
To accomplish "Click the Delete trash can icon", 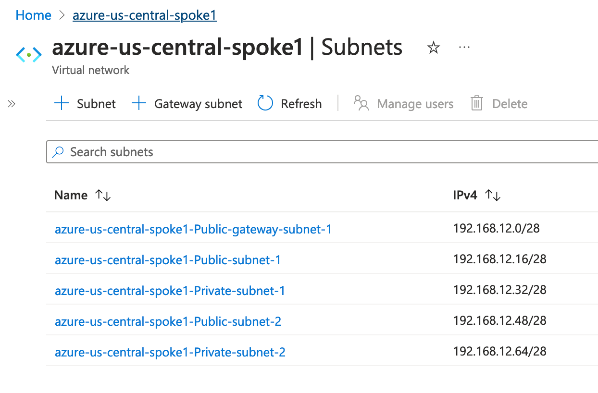I will point(476,103).
